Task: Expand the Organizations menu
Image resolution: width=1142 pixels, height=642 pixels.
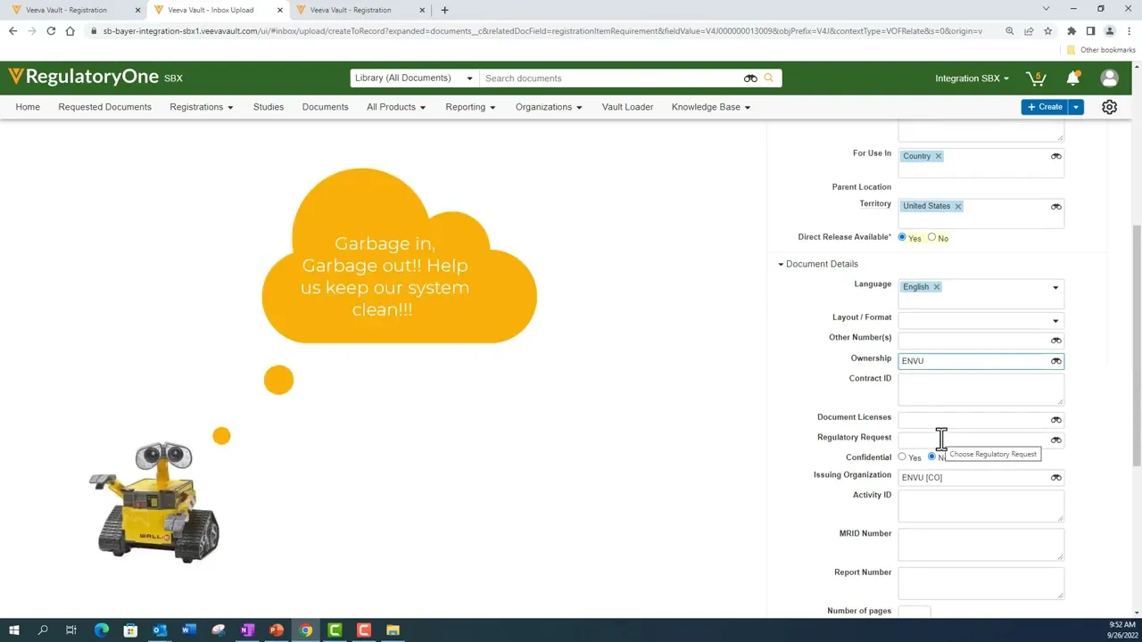Action: [549, 107]
